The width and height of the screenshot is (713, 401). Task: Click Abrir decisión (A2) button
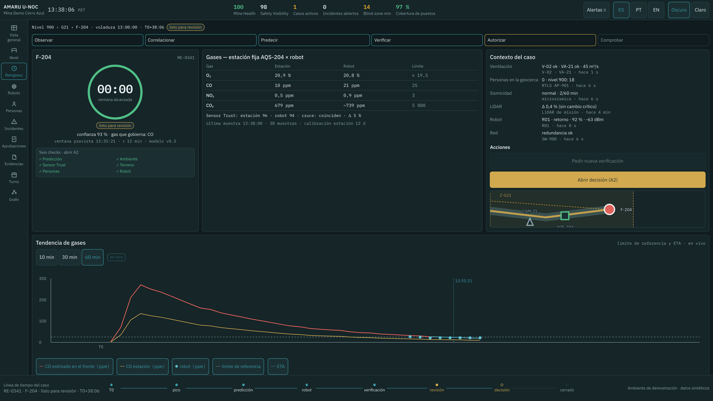597,180
